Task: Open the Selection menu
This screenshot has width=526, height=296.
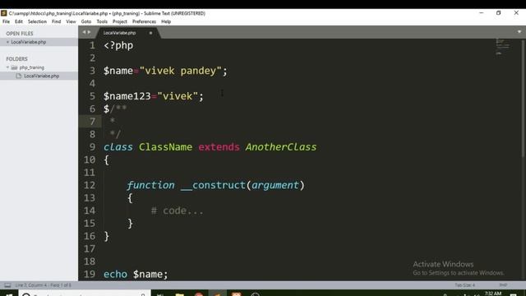Action: pos(37,21)
